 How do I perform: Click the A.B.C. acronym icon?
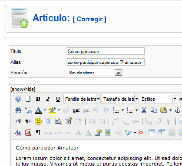coord(68,133)
